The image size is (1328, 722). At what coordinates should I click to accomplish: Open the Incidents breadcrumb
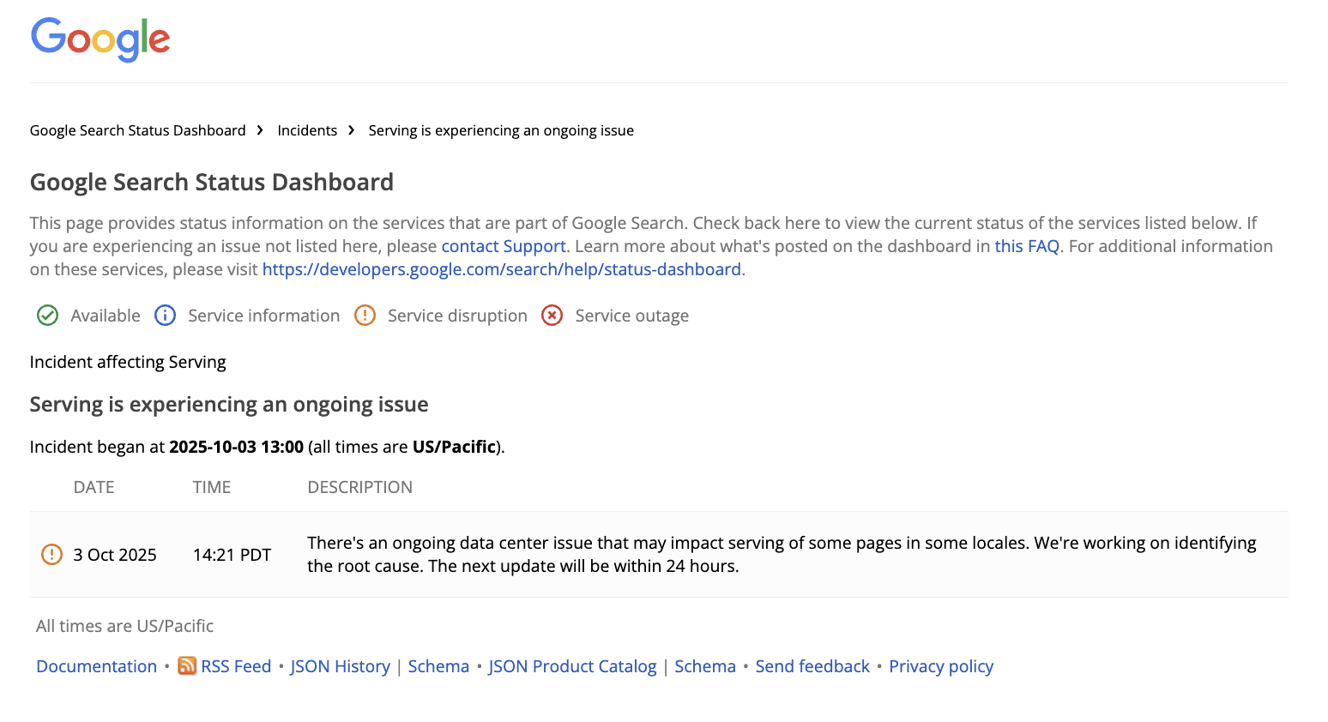307,130
